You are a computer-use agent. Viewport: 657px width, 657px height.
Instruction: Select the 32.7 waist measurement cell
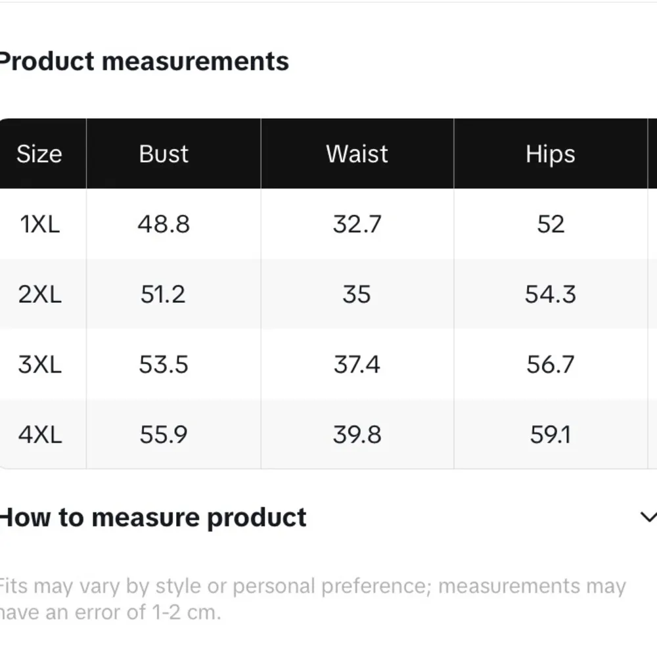click(x=357, y=224)
